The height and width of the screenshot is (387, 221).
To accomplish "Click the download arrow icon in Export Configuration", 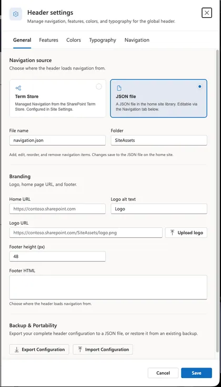I will coord(16,350).
